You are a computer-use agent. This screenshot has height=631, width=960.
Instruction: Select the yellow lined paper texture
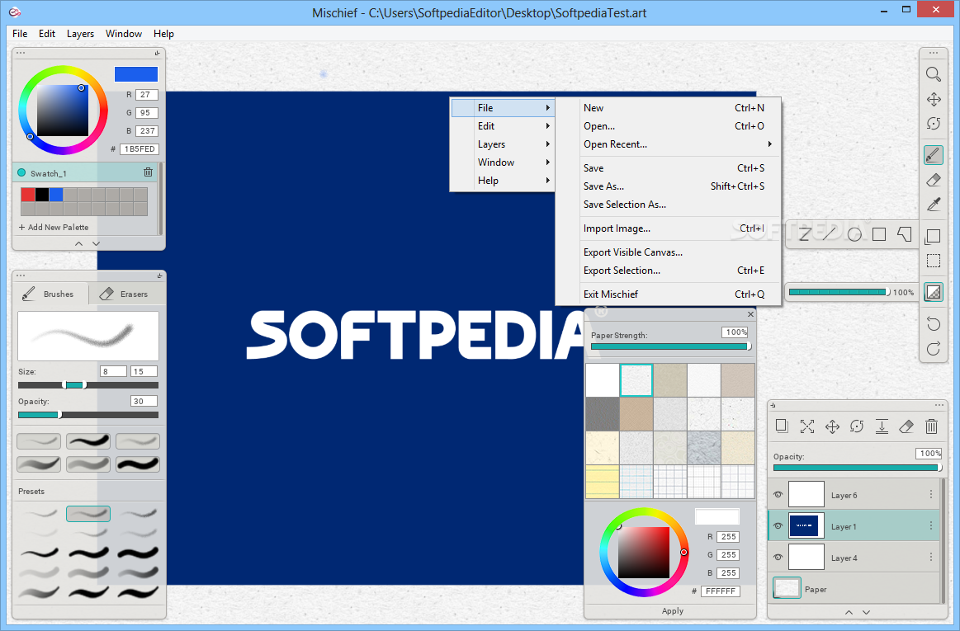[x=603, y=481]
